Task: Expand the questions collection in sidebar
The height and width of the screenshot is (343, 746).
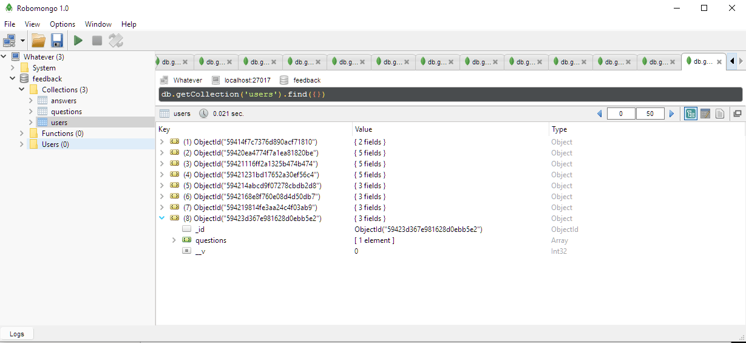Action: (x=31, y=112)
